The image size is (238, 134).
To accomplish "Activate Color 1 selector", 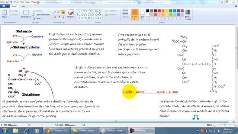I will click(x=135, y=15).
